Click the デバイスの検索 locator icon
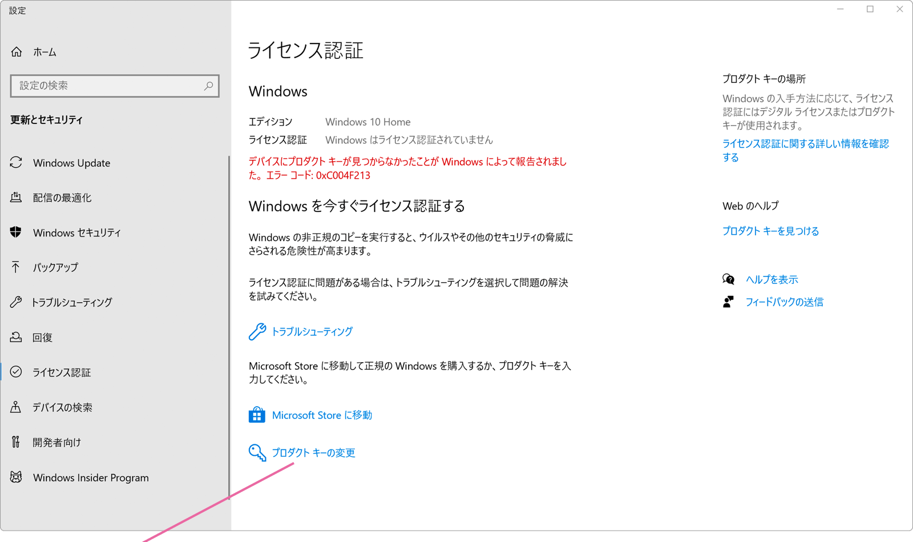Screen dimensions: 913x542 coord(16,407)
